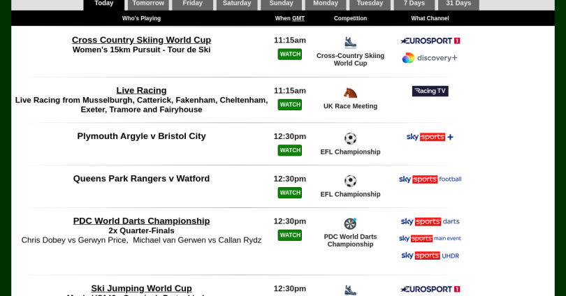Open the Sky Sports Darts logo
The height and width of the screenshot is (296, 566).
click(430, 221)
